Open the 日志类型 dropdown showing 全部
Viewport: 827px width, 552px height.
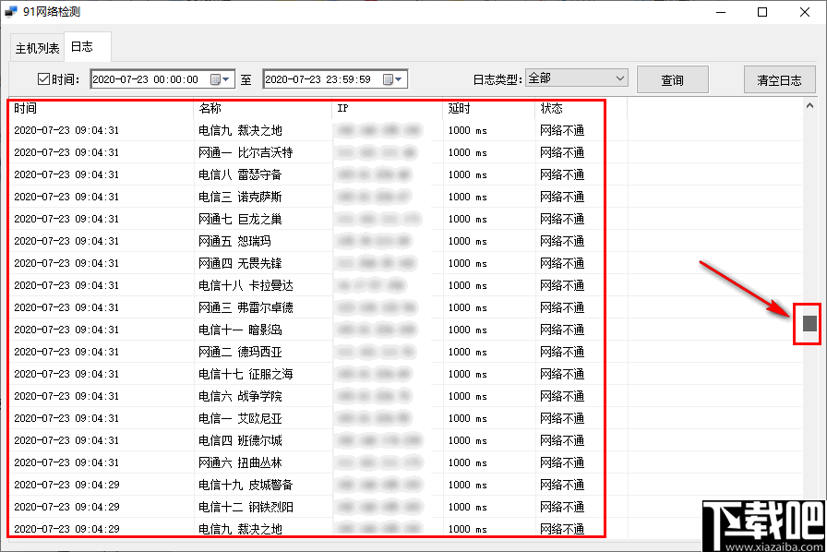coord(577,78)
